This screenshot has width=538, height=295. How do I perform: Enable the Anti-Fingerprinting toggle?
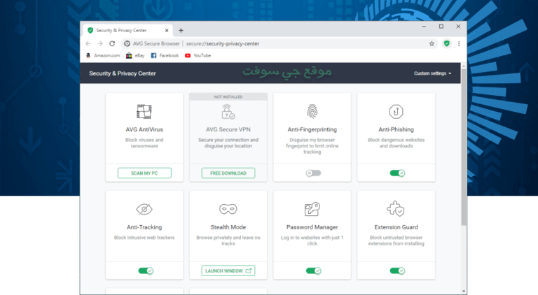coord(313,173)
